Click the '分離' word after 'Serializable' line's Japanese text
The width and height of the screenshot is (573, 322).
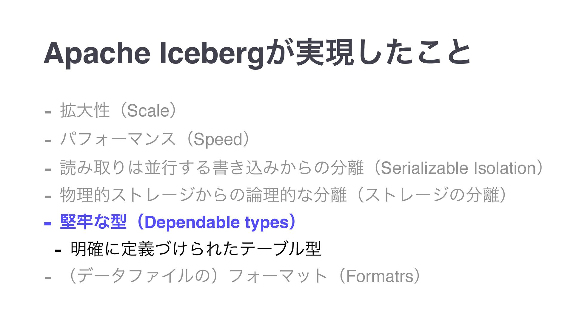pyautogui.click(x=347, y=168)
